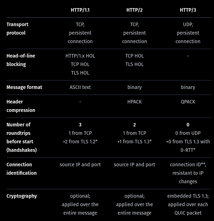The image size is (214, 221).
Task: Click the connection ID** text
Action: [x=188, y=165]
